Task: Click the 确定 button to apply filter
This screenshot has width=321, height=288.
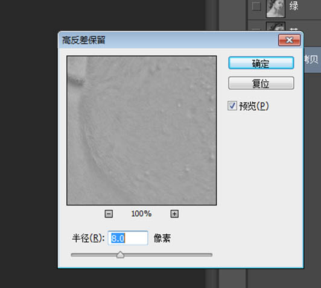Action: tap(261, 63)
